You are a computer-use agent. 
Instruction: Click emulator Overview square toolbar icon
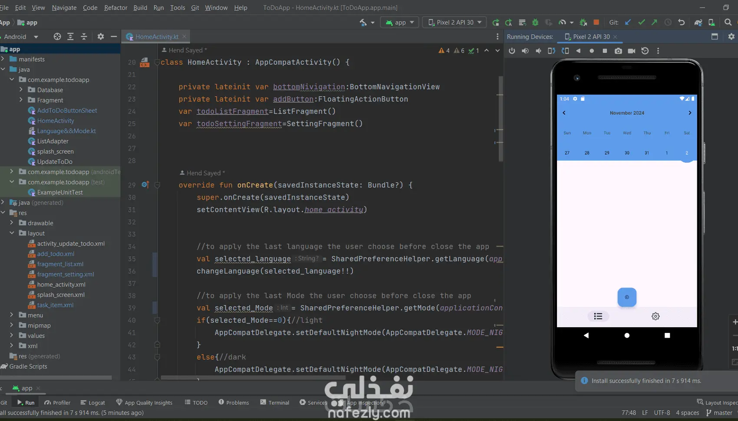point(605,51)
